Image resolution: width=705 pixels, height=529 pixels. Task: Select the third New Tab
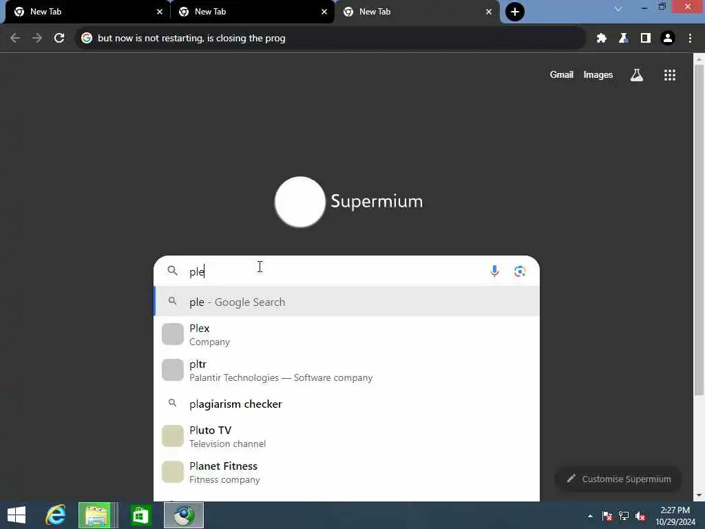point(416,12)
